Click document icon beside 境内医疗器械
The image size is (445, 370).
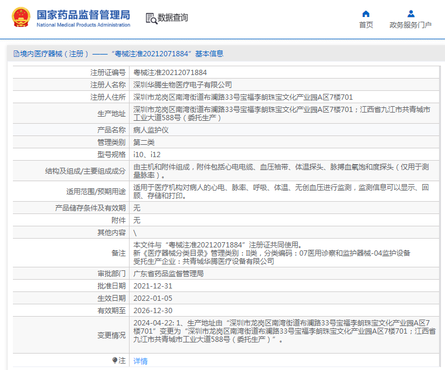coord(16,53)
